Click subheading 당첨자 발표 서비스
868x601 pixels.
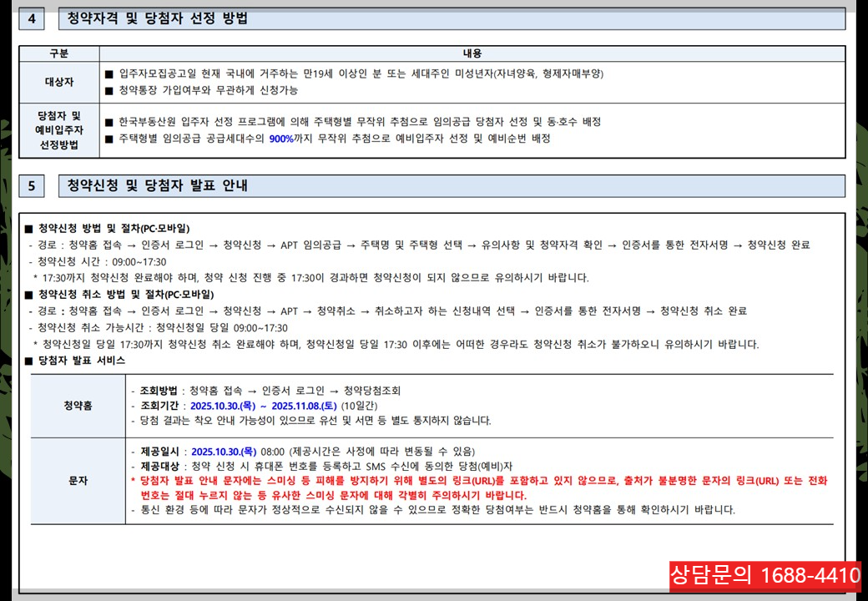click(x=75, y=361)
